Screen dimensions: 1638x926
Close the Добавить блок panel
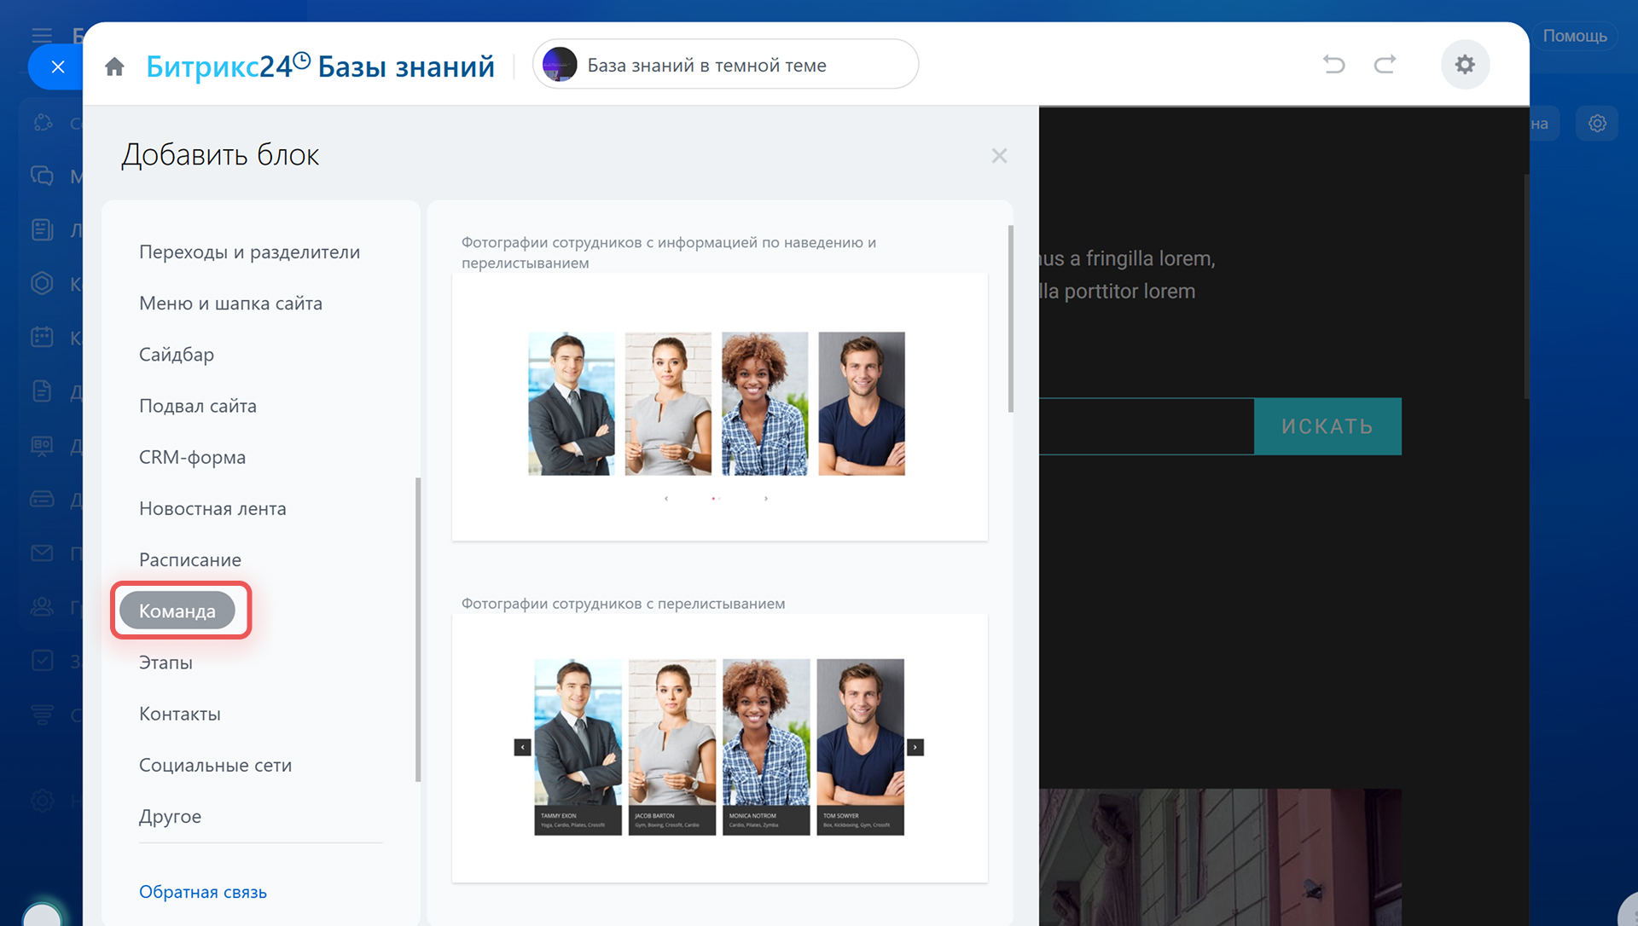pyautogui.click(x=999, y=156)
